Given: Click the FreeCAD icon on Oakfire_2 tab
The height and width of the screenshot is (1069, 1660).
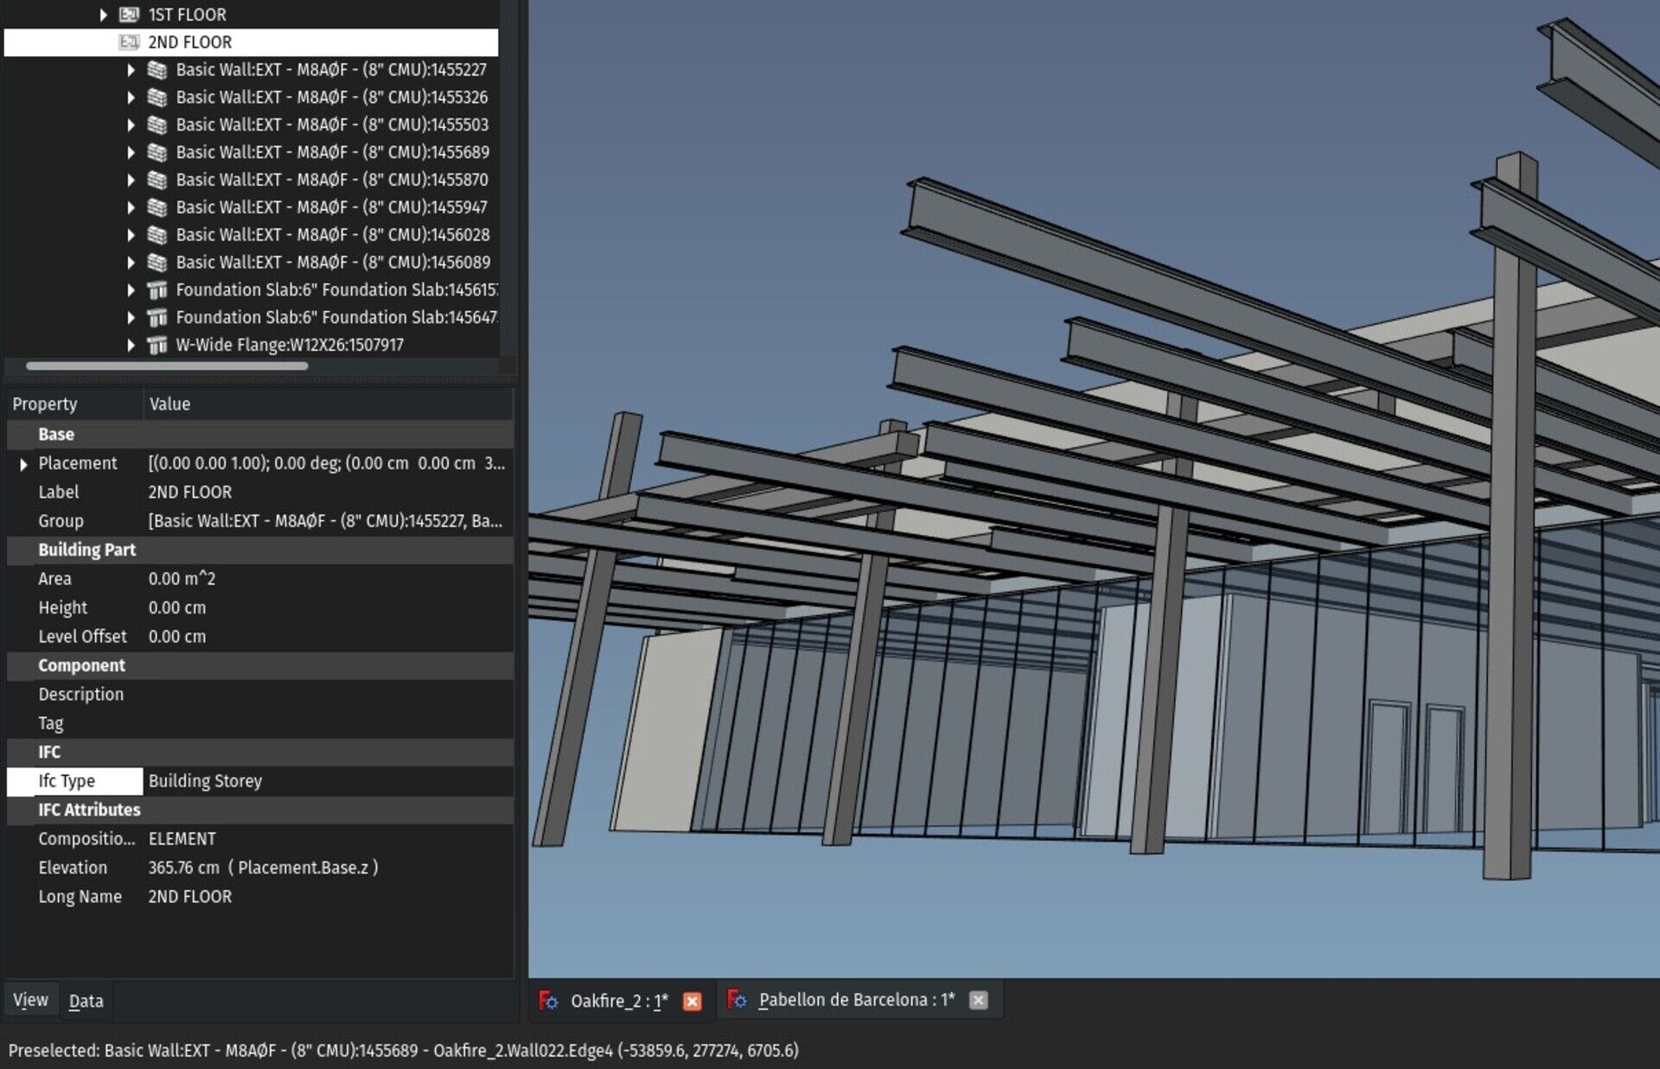Looking at the screenshot, I should click(x=548, y=1001).
